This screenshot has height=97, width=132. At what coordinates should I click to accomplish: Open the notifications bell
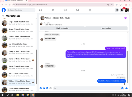(x=122, y=10)
